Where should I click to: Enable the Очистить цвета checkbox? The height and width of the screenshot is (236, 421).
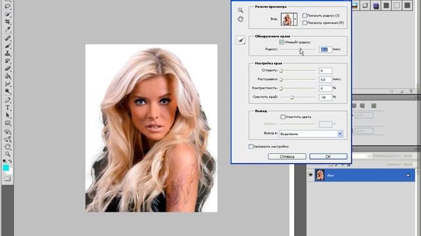283,117
